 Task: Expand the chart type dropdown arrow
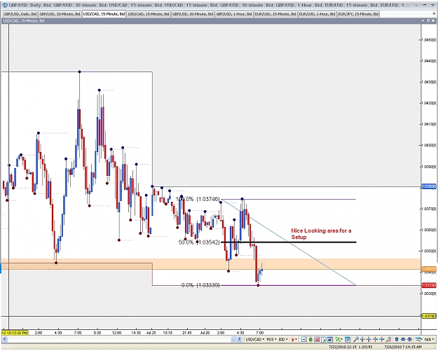[296, 339]
